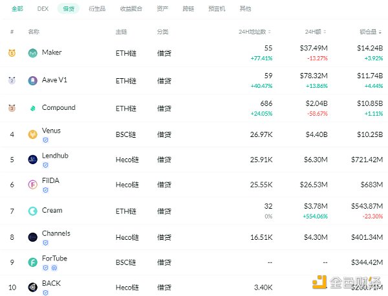This screenshot has height=296, width=388.
Task: Switch to the DEX tab
Action: (x=43, y=9)
